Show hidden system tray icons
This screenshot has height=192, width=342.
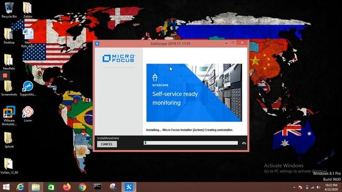click(x=294, y=187)
